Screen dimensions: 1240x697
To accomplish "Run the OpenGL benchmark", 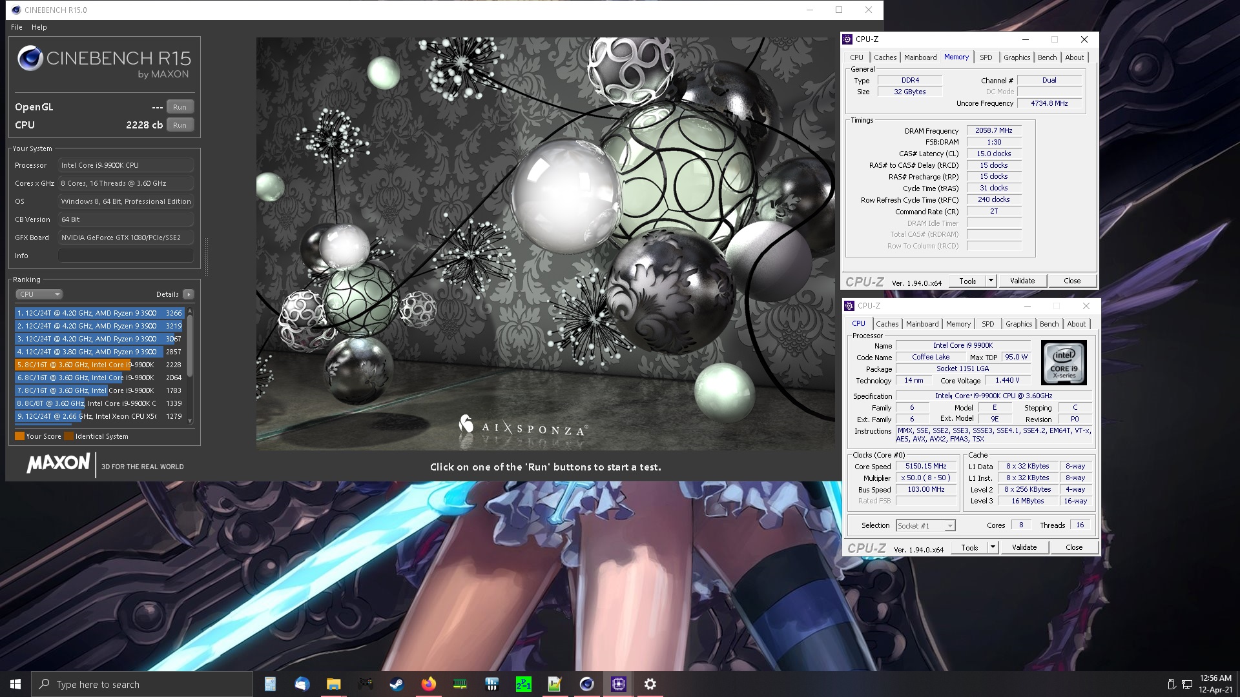I will click(x=180, y=107).
